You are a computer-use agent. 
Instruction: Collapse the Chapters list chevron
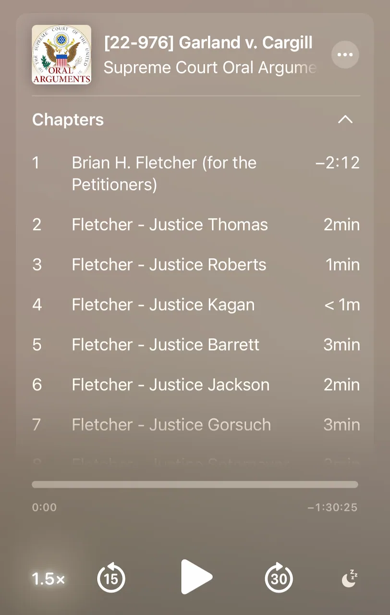[x=345, y=120]
